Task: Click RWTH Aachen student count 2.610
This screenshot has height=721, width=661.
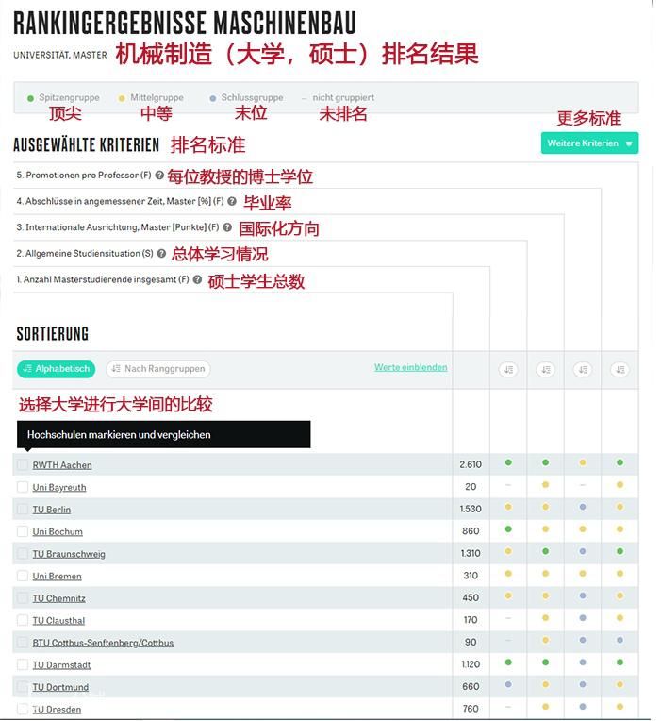Action: click(x=471, y=465)
